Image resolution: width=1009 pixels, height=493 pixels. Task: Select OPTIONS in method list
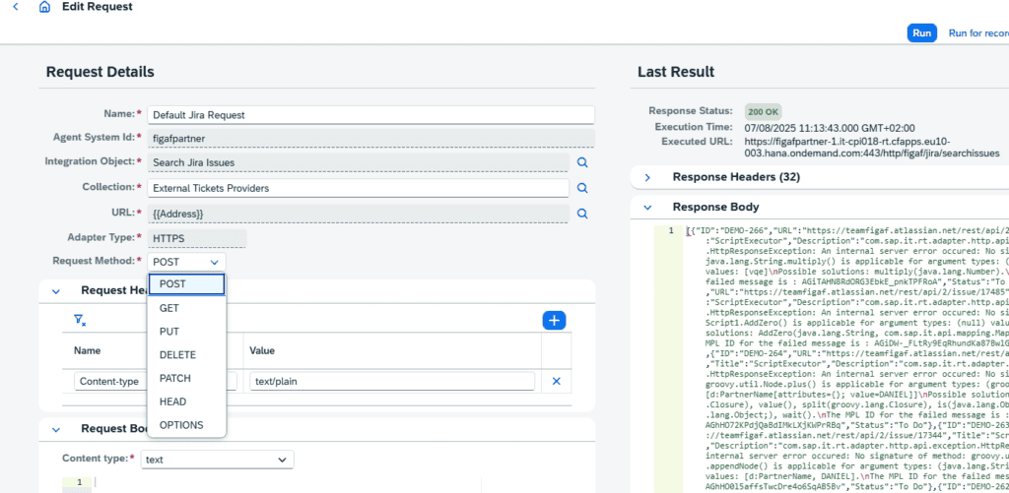click(x=186, y=425)
